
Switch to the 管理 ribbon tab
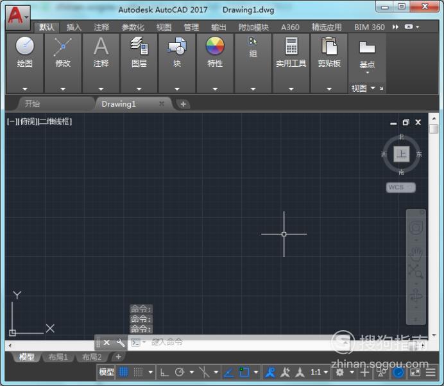click(x=191, y=27)
